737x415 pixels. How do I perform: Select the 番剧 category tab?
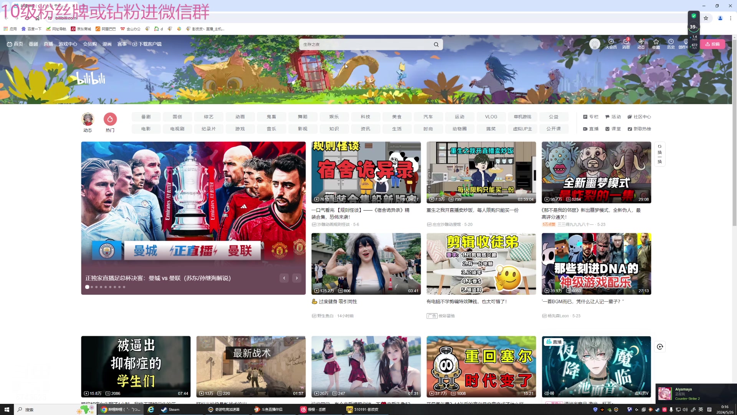point(146,117)
